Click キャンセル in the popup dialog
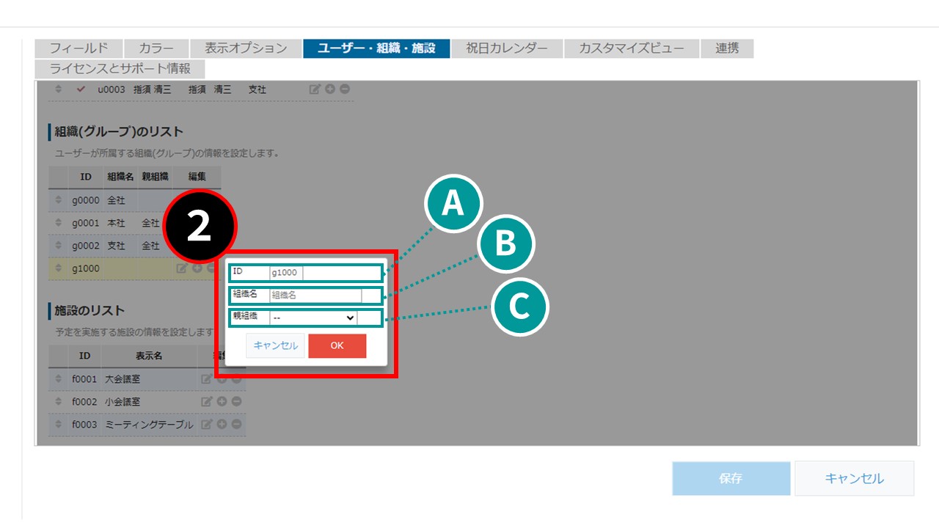Image resolution: width=939 pixels, height=528 pixels. tap(275, 345)
